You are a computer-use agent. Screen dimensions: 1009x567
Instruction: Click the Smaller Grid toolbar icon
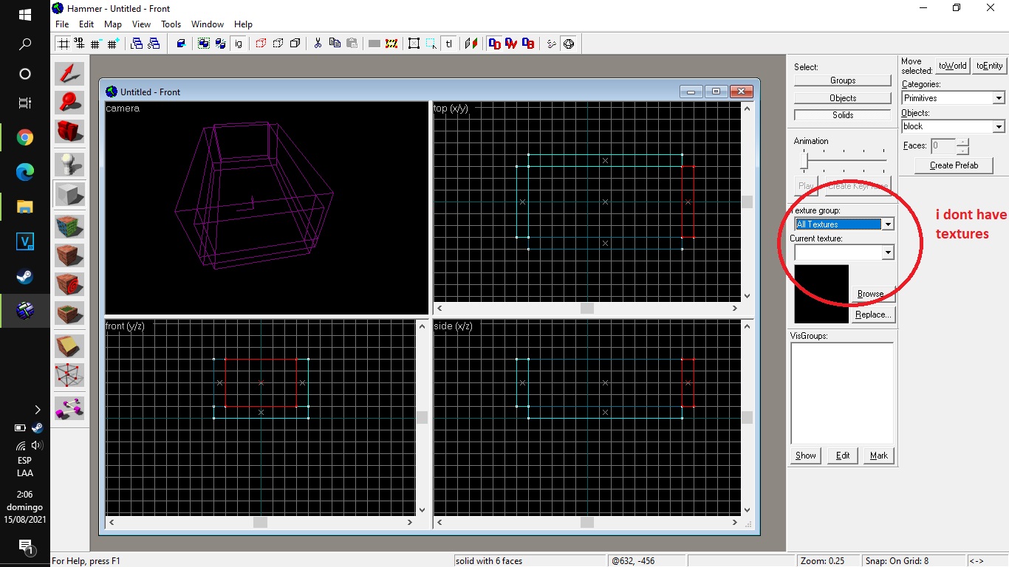click(x=96, y=44)
